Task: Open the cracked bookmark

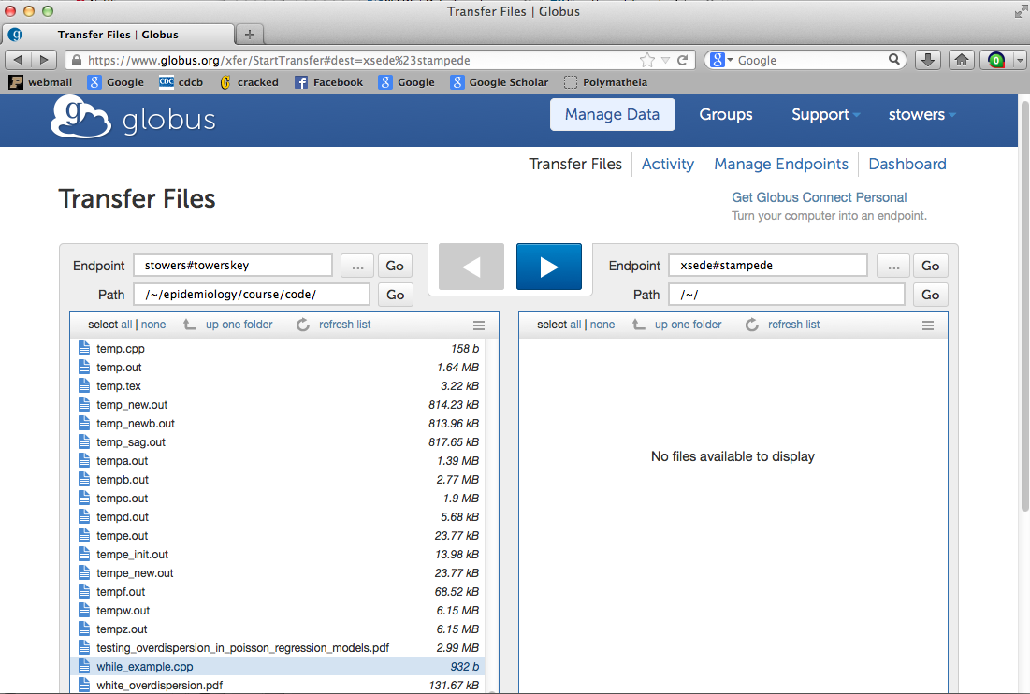Action: click(249, 82)
